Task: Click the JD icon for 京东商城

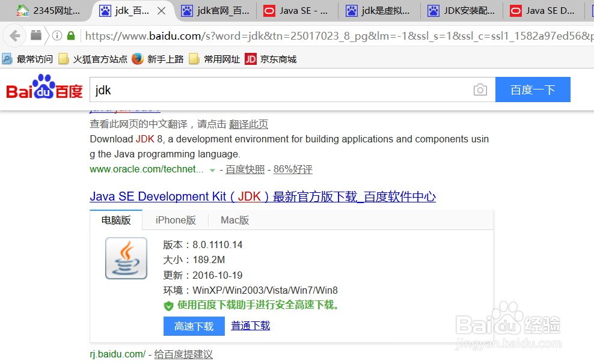Action: click(250, 59)
